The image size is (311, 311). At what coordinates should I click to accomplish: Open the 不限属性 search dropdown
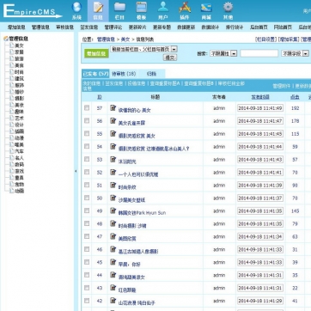click(223, 53)
